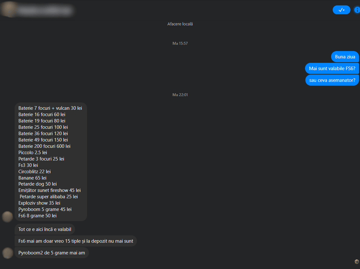The height and width of the screenshot is (269, 360).
Task: Click the "Tot ce e aici încă e valabil" message
Action: 45,229
